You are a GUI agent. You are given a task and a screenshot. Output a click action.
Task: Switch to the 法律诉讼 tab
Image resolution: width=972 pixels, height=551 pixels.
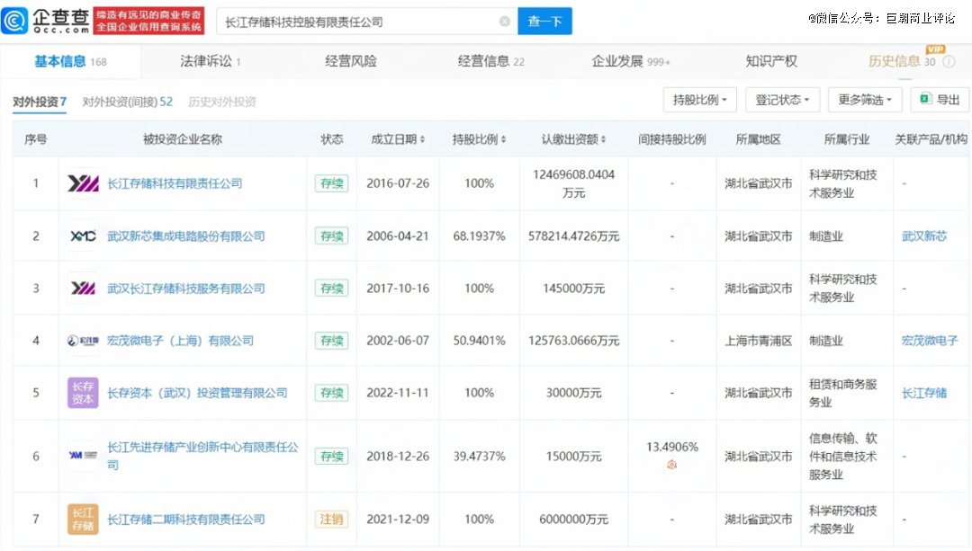[210, 61]
